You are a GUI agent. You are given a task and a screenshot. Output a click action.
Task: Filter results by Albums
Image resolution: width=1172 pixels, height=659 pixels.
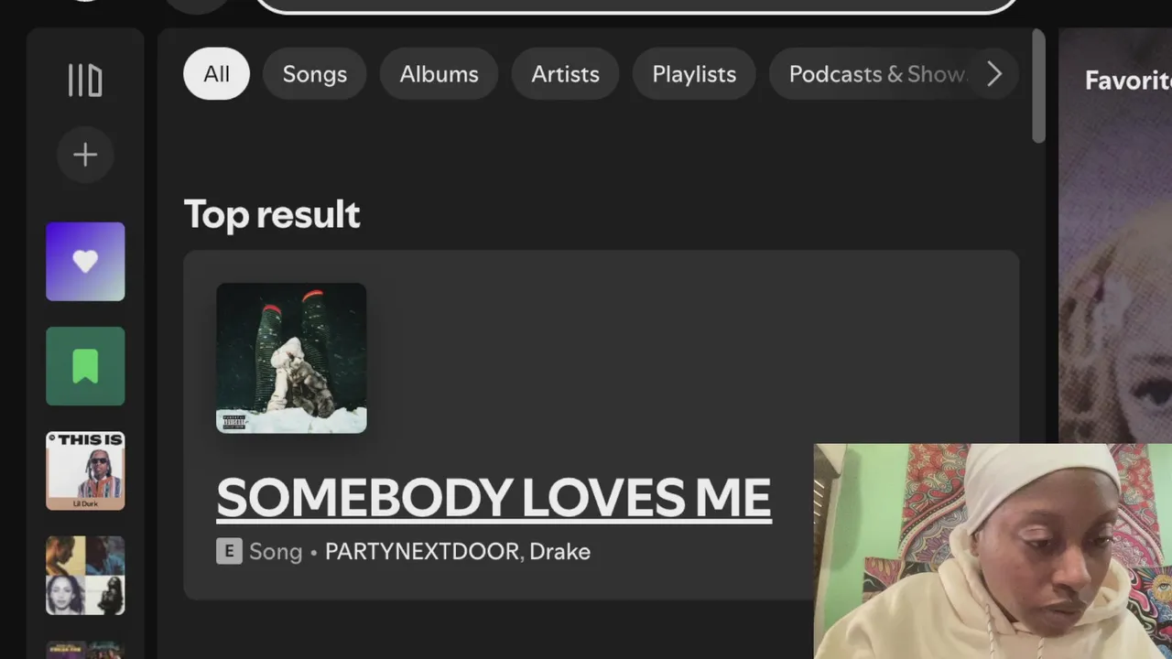[x=439, y=74]
